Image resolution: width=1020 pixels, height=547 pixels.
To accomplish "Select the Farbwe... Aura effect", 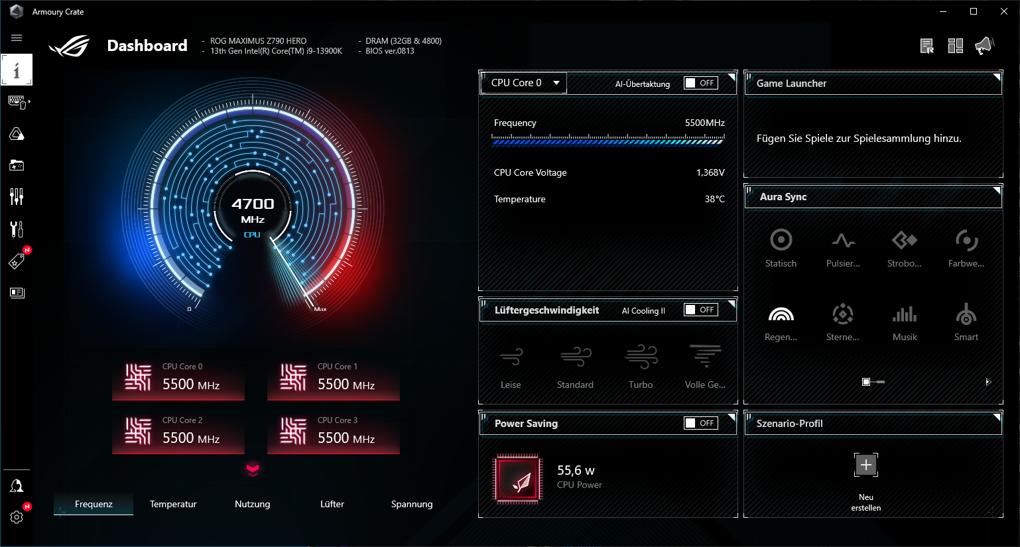I will coord(966,248).
